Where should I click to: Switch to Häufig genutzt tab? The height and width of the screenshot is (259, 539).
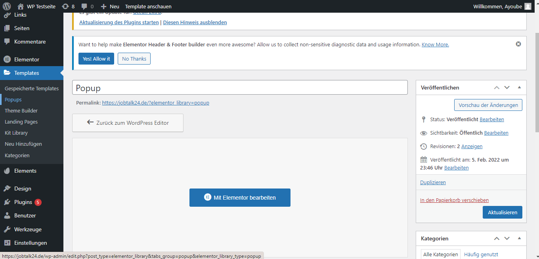[481, 254]
